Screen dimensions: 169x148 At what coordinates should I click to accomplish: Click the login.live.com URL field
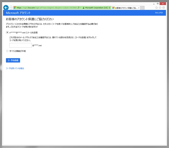[47, 8]
